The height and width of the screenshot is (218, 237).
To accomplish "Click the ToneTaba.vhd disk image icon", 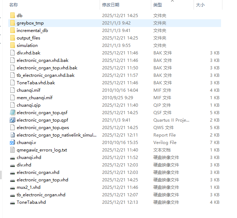I will 12,203.
